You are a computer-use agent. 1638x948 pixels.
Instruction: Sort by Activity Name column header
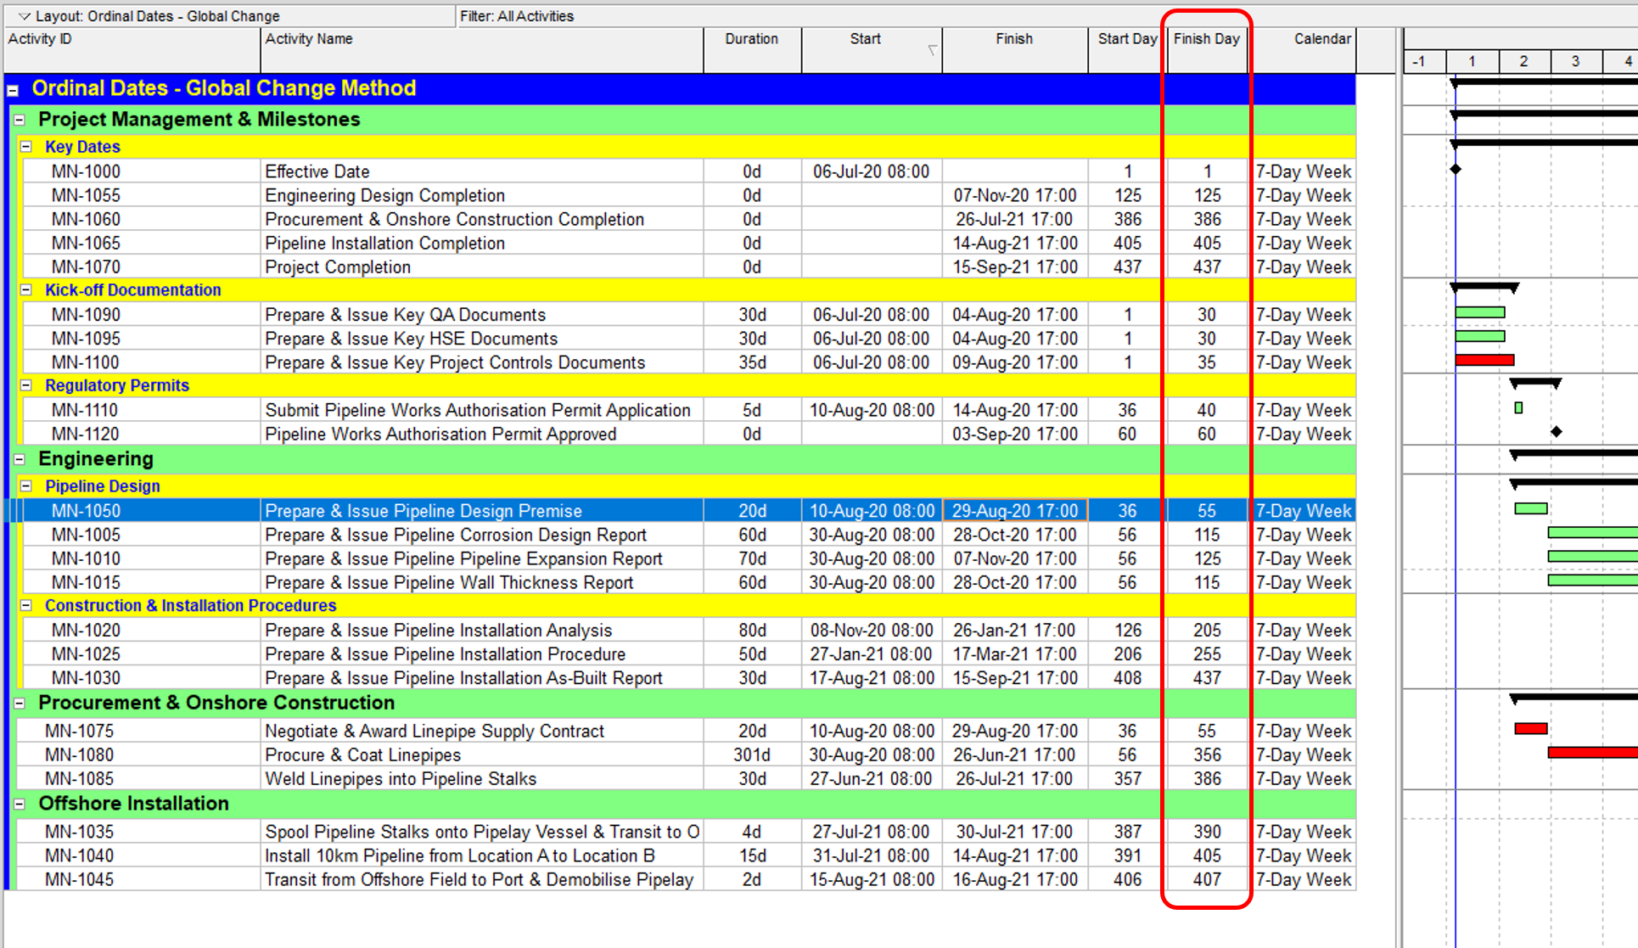[482, 50]
